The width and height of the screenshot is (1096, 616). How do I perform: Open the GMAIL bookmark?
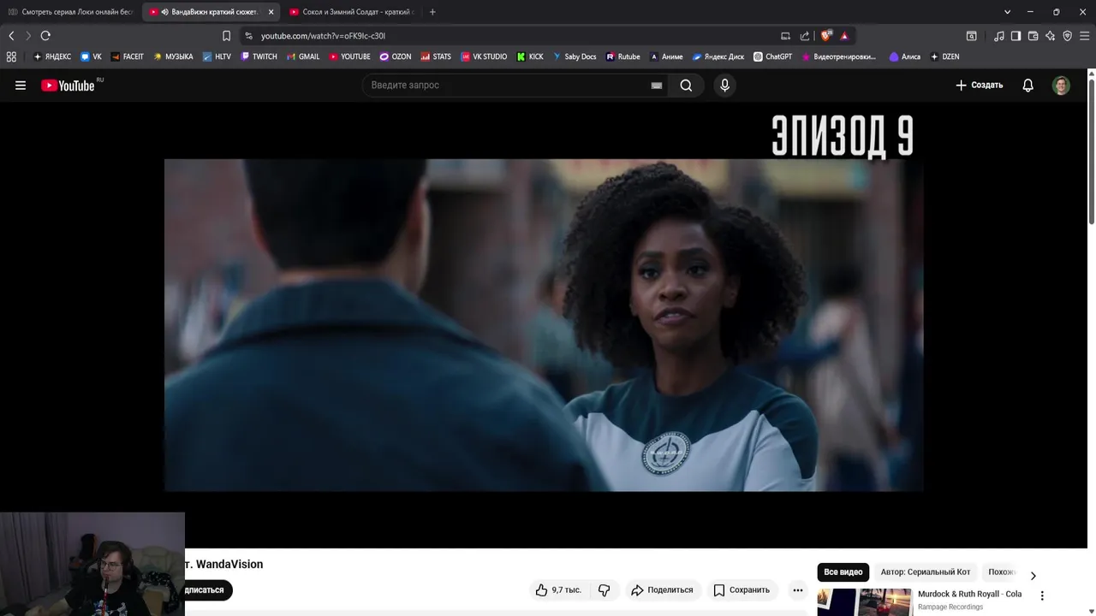[303, 56]
